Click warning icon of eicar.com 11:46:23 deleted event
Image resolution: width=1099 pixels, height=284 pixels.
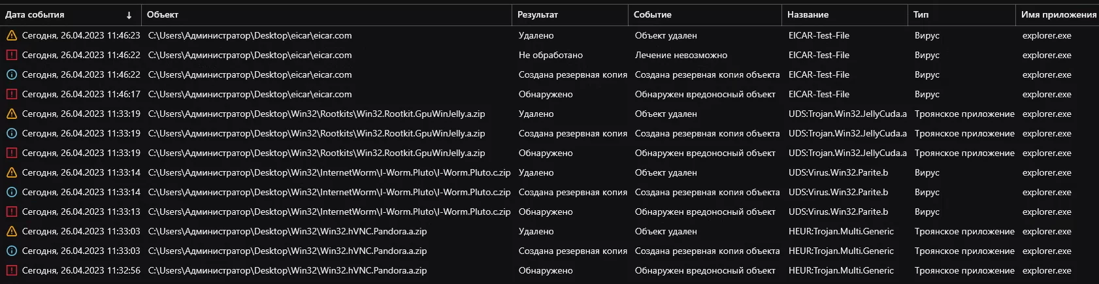pos(11,35)
